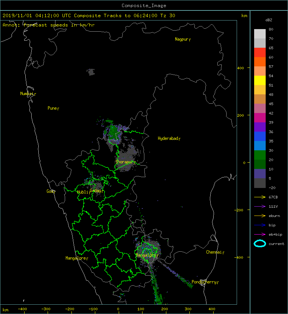This screenshot has height=314, width=288.
Task: Click the cyan ellipse current-storm symbol
Action: (260, 244)
